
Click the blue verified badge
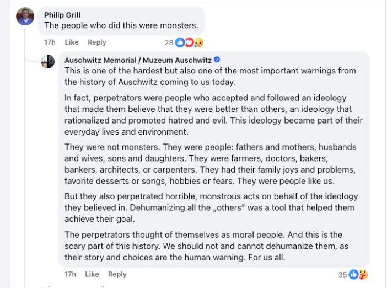point(217,60)
